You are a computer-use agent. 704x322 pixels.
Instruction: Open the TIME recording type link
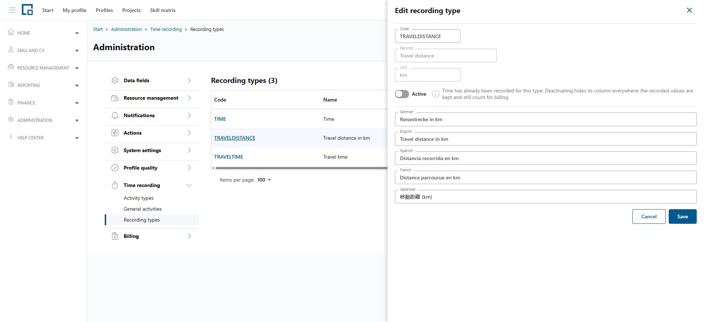220,119
